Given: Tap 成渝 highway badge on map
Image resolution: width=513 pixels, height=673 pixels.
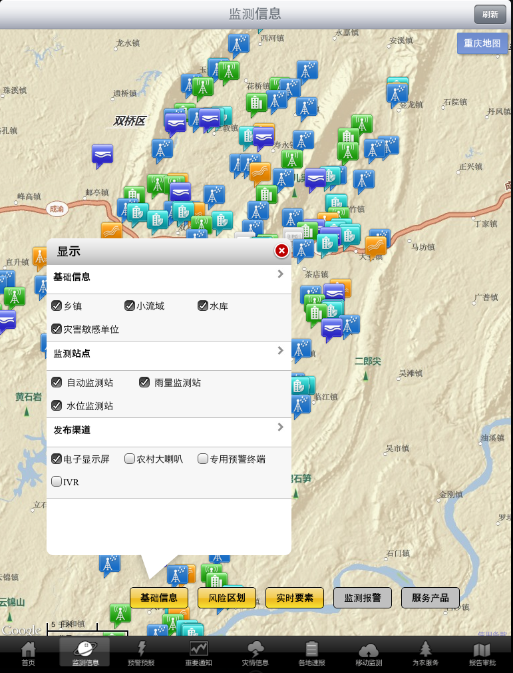Looking at the screenshot, I should coord(56,209).
